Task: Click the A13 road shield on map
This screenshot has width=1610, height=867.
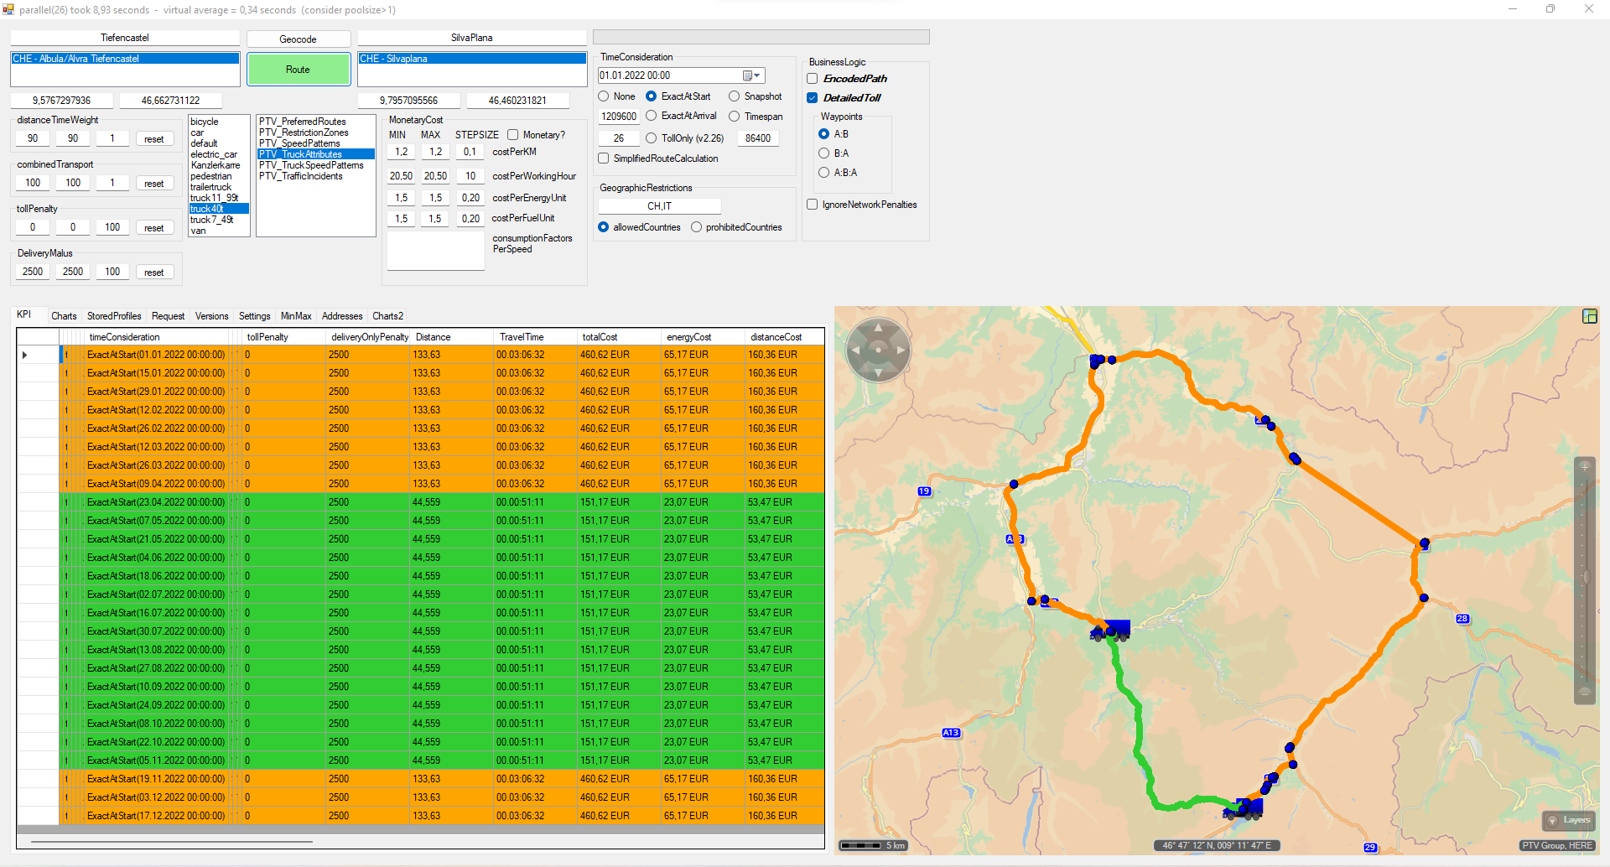Action: 950,733
